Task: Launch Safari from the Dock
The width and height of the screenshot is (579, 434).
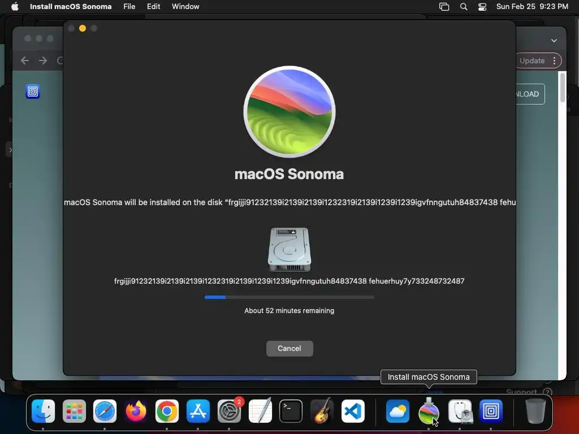Action: (x=105, y=411)
